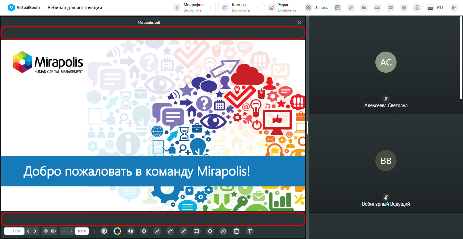Select the move tool with four arrows
This screenshot has height=239, width=463.
[x=144, y=231]
